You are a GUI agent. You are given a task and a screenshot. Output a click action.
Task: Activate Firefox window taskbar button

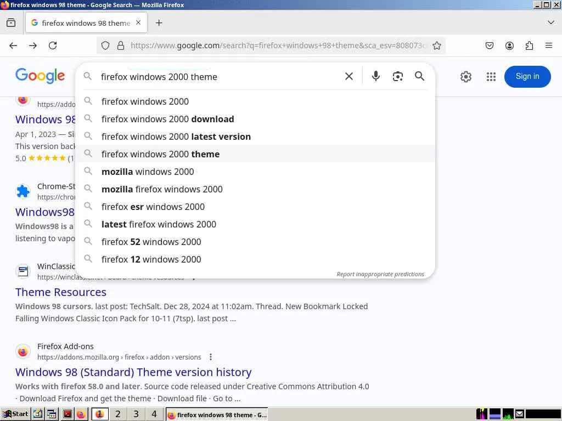[x=217, y=414]
